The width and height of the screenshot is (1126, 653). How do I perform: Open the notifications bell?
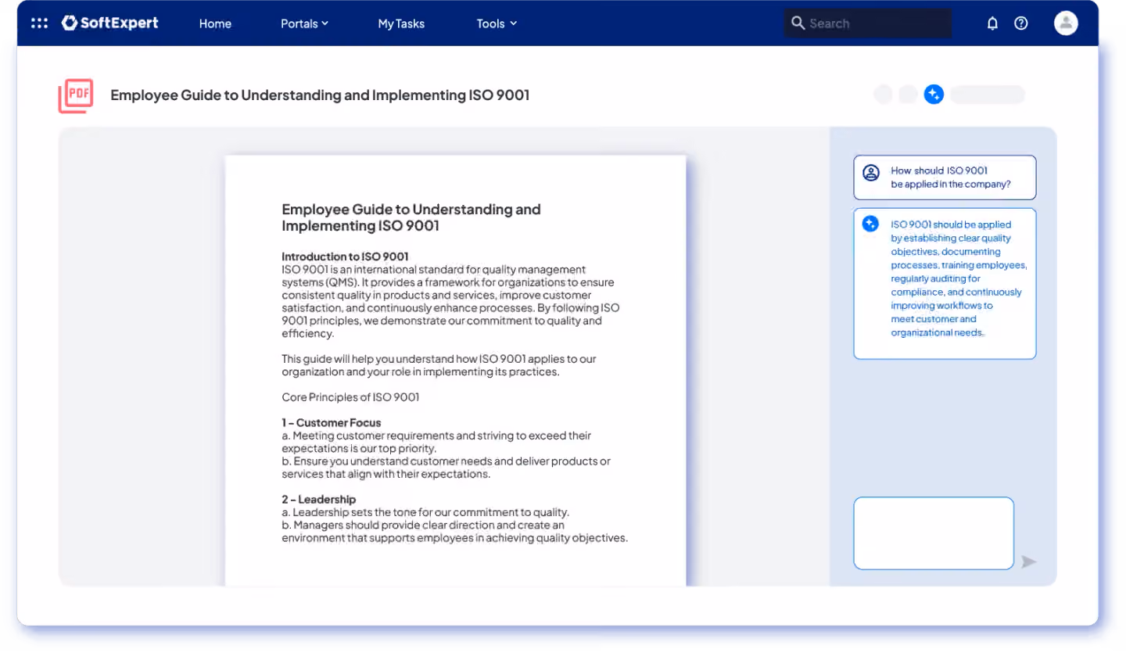coord(992,23)
